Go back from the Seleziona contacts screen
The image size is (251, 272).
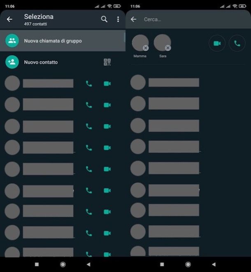click(x=9, y=19)
